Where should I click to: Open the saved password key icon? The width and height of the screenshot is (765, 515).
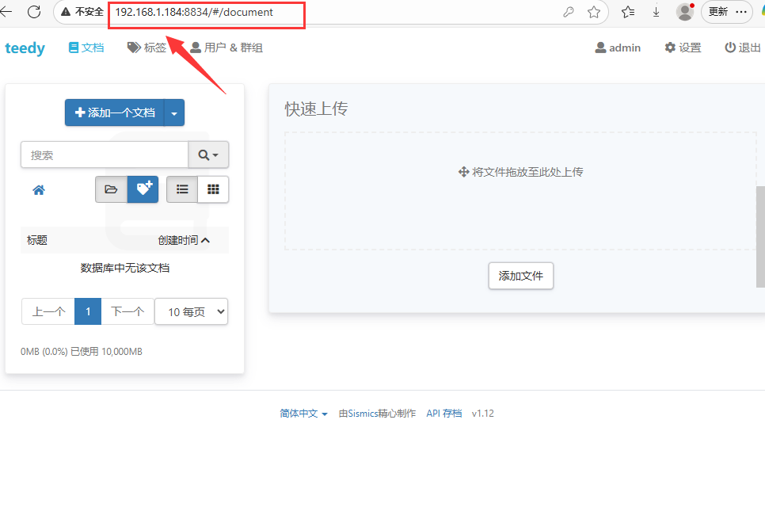tap(569, 12)
